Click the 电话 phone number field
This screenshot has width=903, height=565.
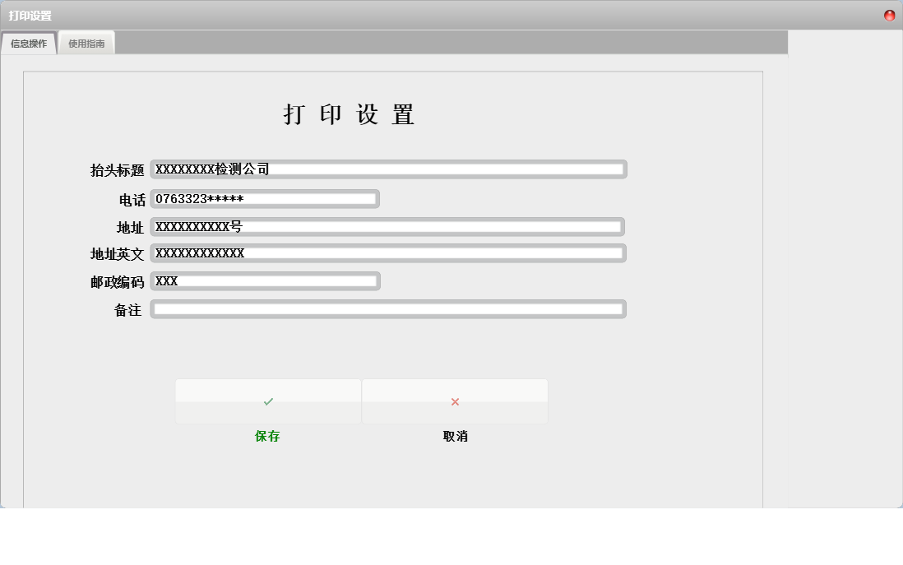263,198
